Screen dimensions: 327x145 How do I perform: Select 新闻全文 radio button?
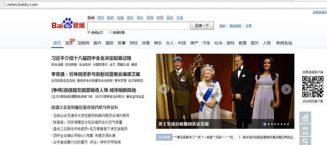point(89,32)
